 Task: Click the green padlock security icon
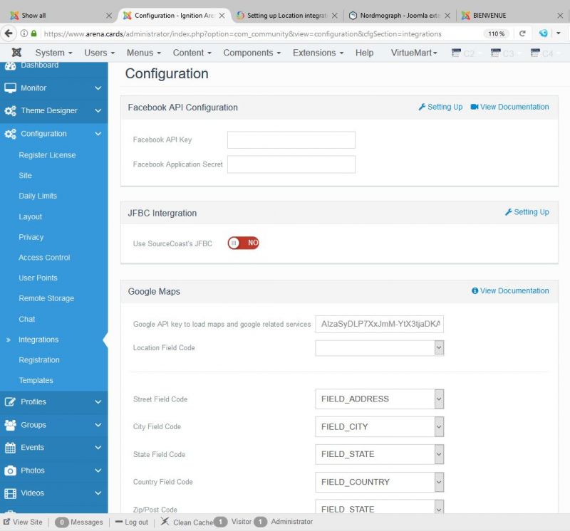[33, 33]
